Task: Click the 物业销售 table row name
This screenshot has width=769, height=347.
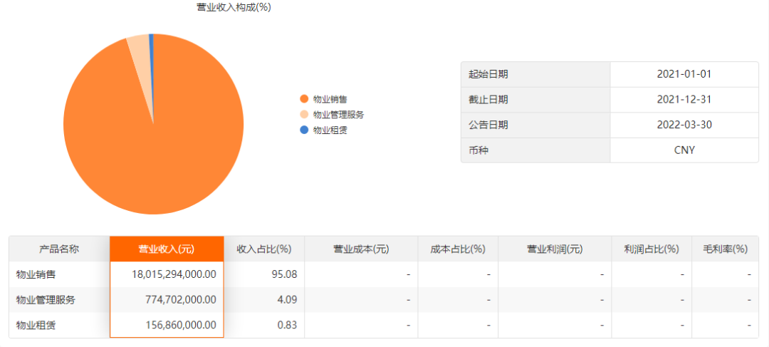Action: click(x=36, y=274)
